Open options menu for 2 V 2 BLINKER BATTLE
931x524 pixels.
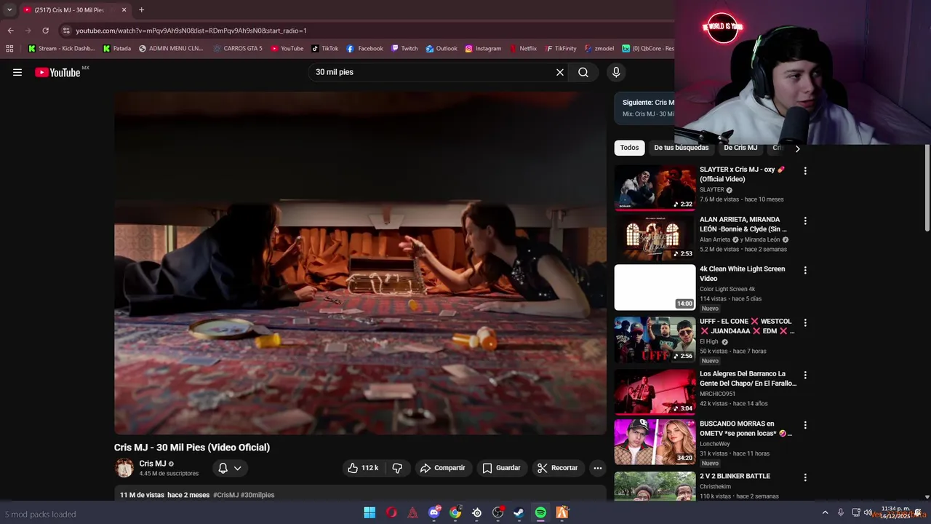(x=804, y=477)
